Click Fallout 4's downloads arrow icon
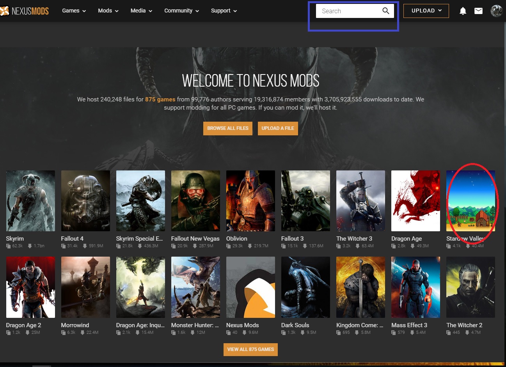Image resolution: width=506 pixels, height=367 pixels. 85,246
